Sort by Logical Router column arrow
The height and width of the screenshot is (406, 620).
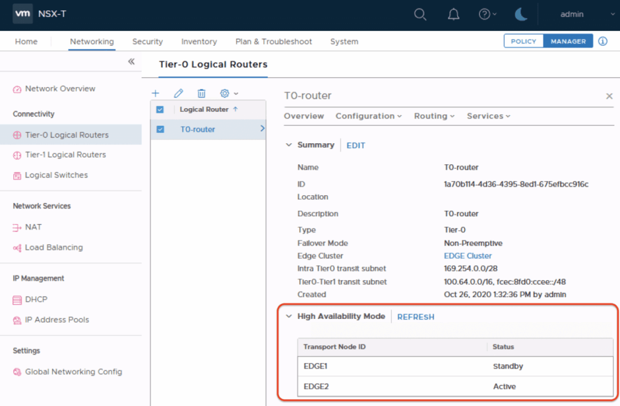236,109
